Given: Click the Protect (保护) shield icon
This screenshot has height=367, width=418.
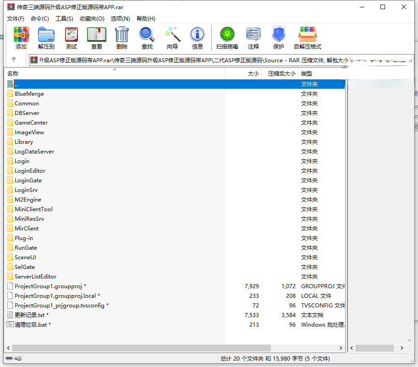Looking at the screenshot, I should [279, 38].
